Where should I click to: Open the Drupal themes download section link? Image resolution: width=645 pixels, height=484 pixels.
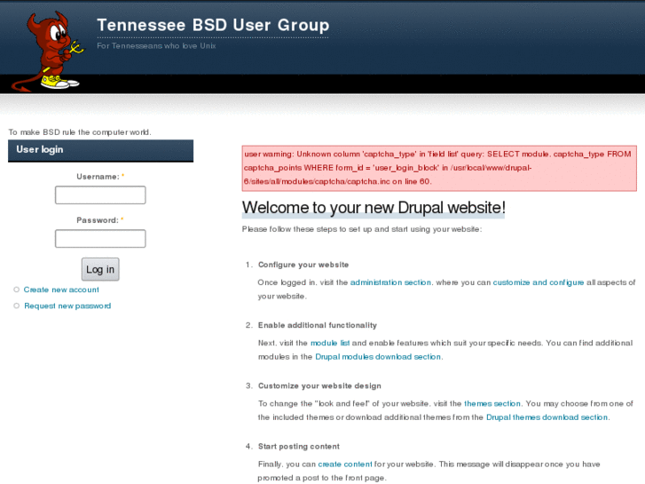pos(547,417)
